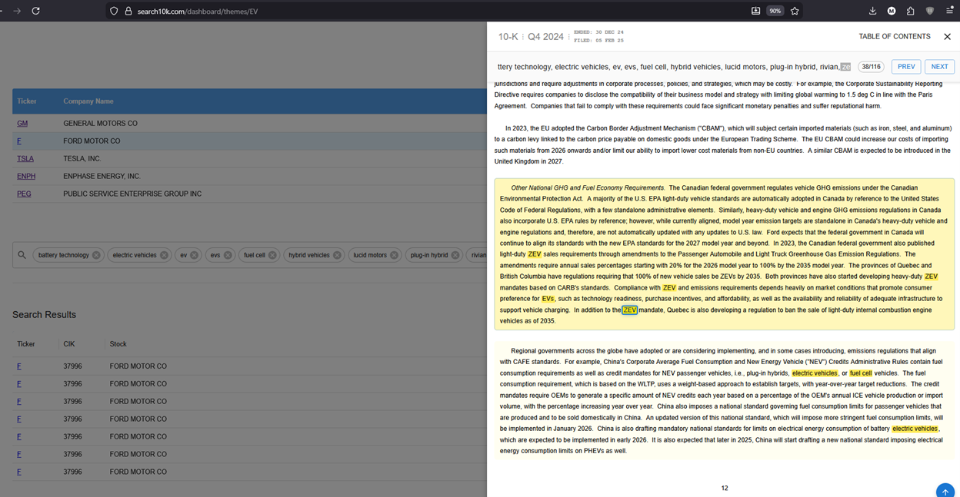Image resolution: width=960 pixels, height=497 pixels.
Task: Open the browser extensions puzzle icon
Action: [911, 11]
